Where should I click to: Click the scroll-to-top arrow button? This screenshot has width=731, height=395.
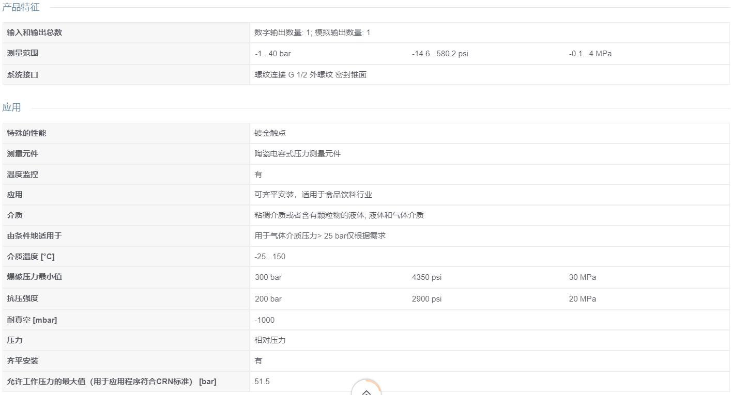click(366, 388)
